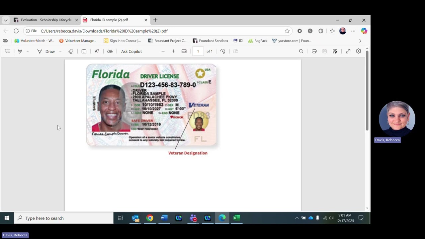Open the yurstore.com bookmark
Viewport: 425px width, 239px height.
tap(292, 41)
